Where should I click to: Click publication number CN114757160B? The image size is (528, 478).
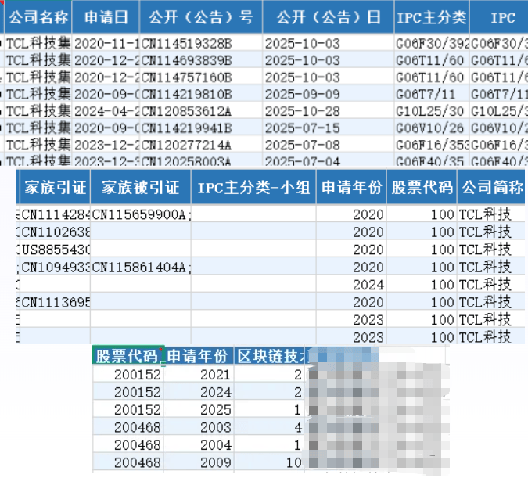(201, 77)
